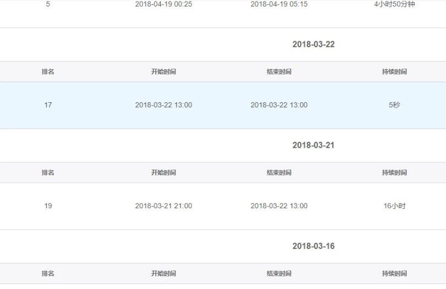Sort by 排名 in the 2018-03-22 table

(48, 72)
